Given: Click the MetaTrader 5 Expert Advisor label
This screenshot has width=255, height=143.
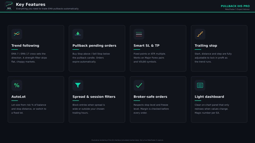Looking at the screenshot, I should [x=237, y=10].
